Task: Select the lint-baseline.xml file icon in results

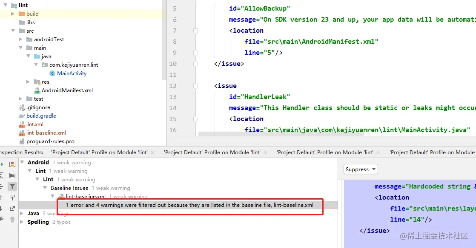Action: click(61, 196)
